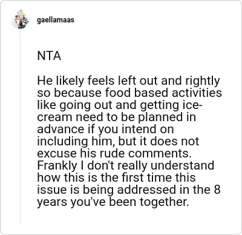Click the words "years you've been together"
242x235 pixels.
113,202
